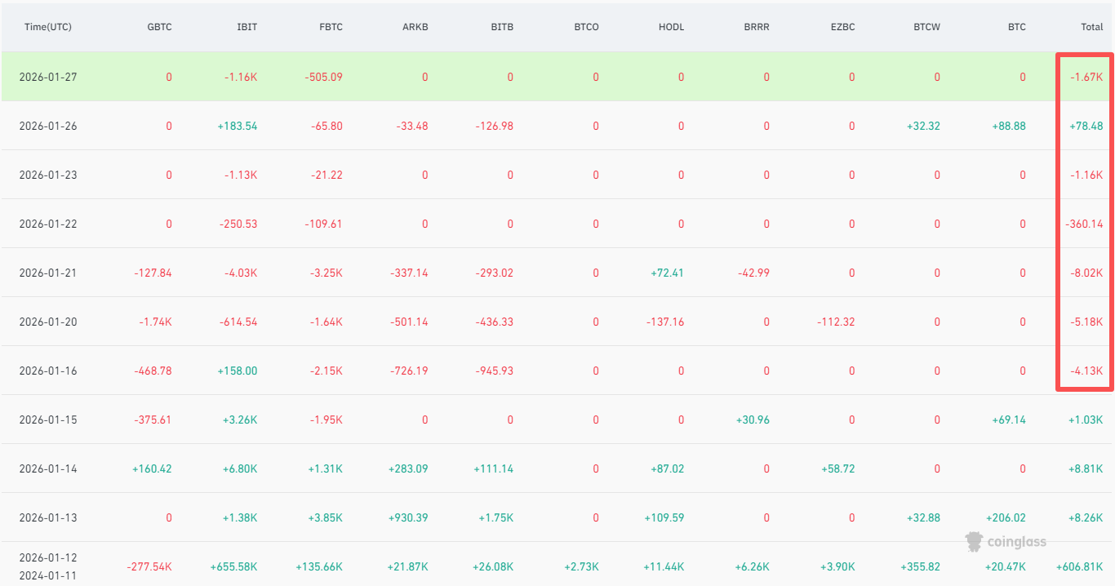Viewport: 1115px width, 586px height.
Task: Select the HODL column header
Action: (x=671, y=27)
